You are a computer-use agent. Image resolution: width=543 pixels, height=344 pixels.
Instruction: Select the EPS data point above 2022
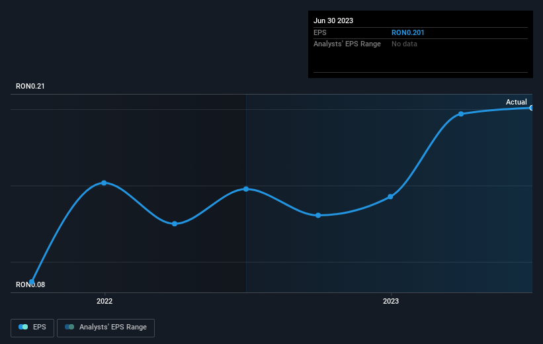[x=104, y=183]
